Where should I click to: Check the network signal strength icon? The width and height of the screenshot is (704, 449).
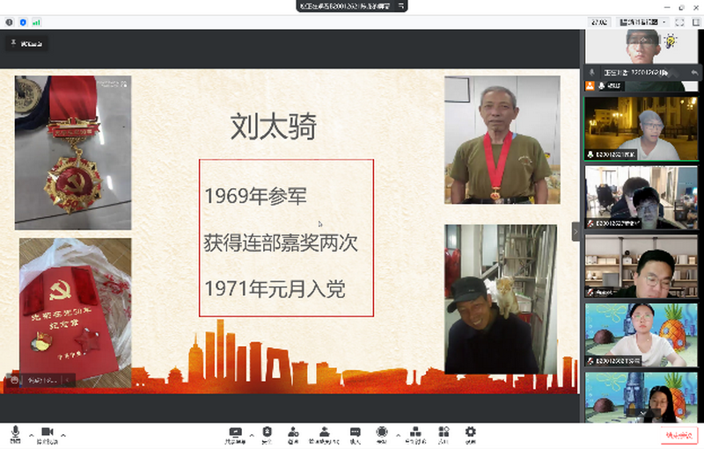(x=35, y=19)
